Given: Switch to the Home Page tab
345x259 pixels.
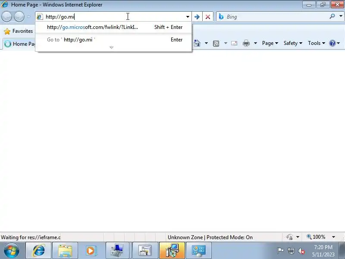Looking at the screenshot, I should [x=19, y=44].
